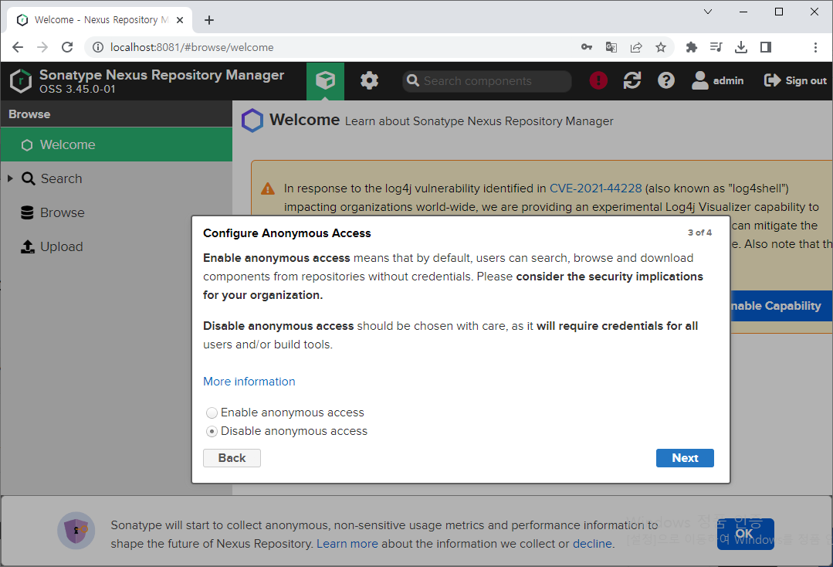Open More information link
833x567 pixels.
[249, 382]
